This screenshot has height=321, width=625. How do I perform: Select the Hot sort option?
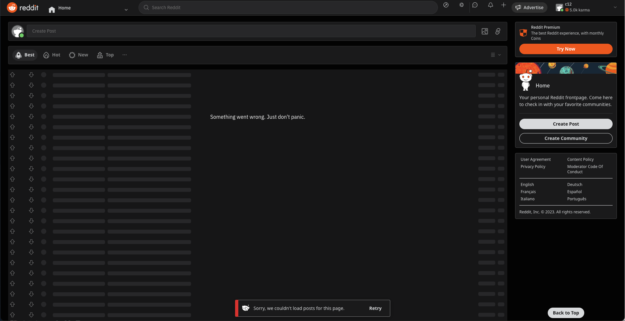52,55
